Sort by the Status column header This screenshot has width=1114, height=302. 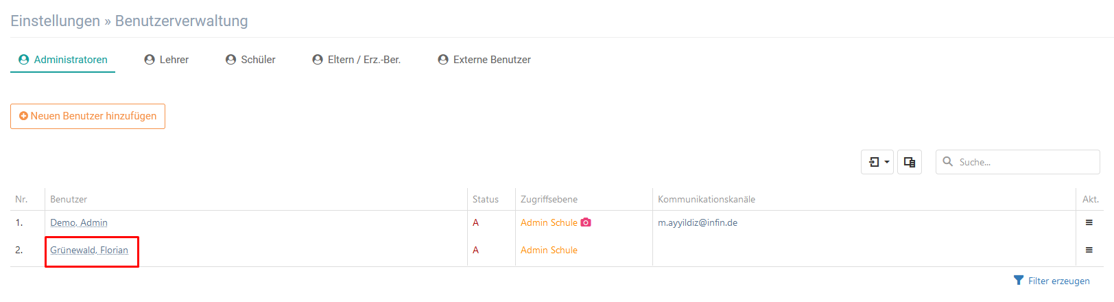pyautogui.click(x=486, y=199)
